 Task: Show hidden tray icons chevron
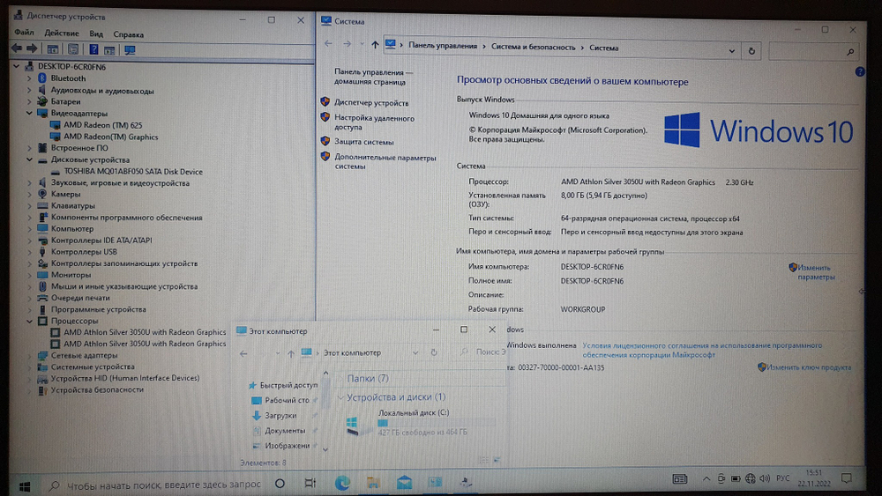(x=706, y=478)
